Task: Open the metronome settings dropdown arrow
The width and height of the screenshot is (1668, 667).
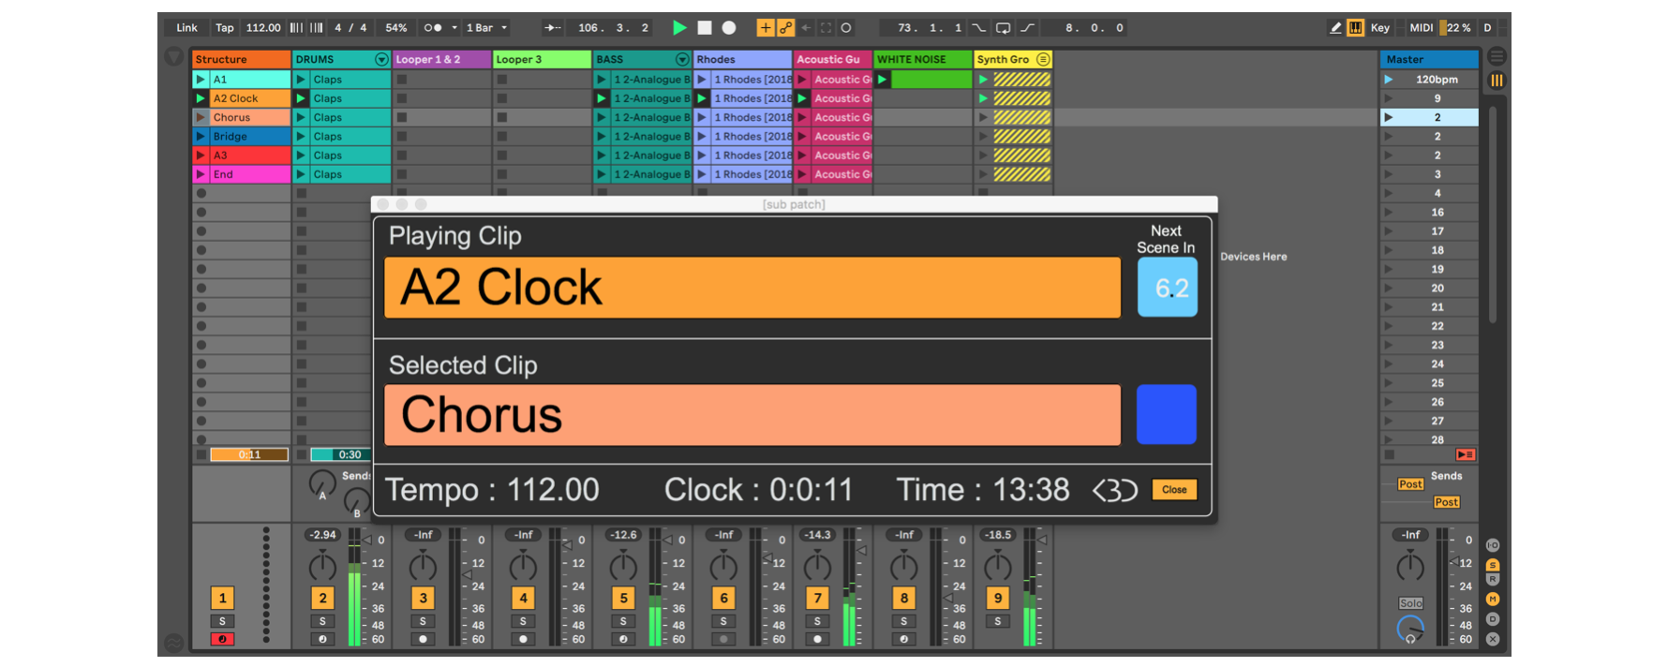Action: [x=454, y=28]
